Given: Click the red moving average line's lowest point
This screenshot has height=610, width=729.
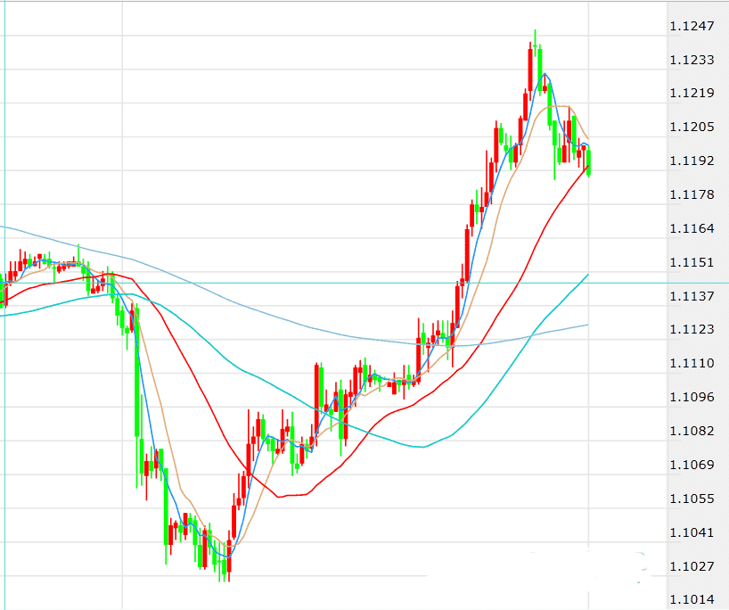Looking at the screenshot, I should coord(281,497).
